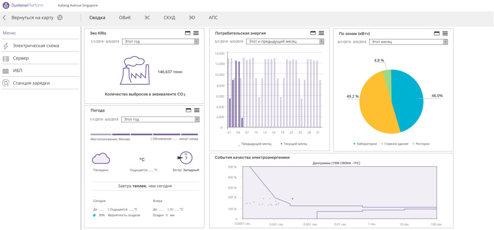
Task: Open the Этот год dropdown in Эко KRIs
Action: 161,42
